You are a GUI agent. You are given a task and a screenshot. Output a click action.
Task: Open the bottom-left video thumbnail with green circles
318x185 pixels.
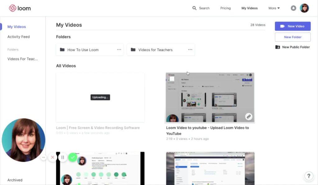tap(100, 168)
